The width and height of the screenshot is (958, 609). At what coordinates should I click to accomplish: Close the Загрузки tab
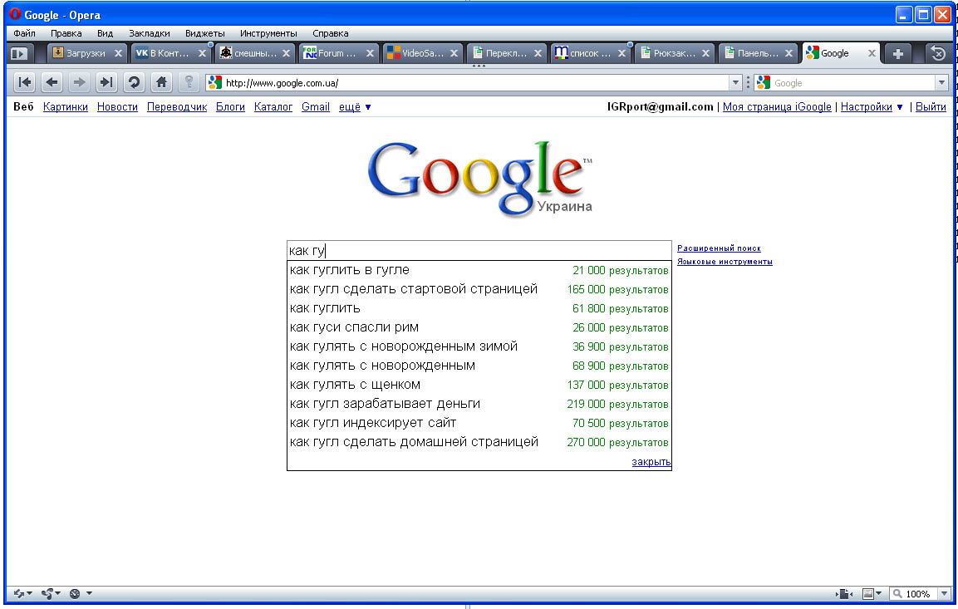pos(118,53)
